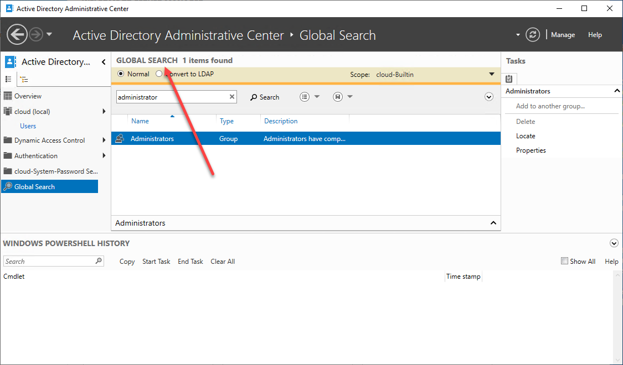This screenshot has height=365, width=623.
Task: Click the Administrators preview pane title
Action: 140,223
